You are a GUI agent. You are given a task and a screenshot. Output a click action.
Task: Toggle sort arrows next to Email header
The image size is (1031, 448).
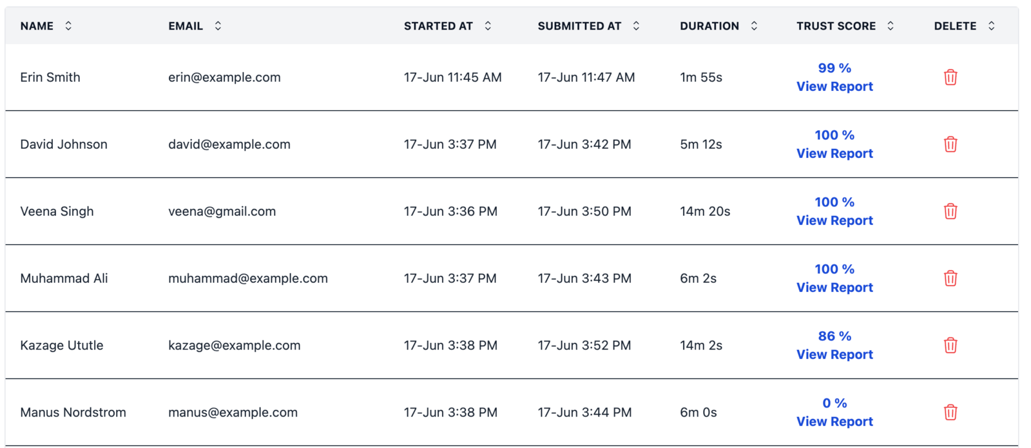[218, 26]
